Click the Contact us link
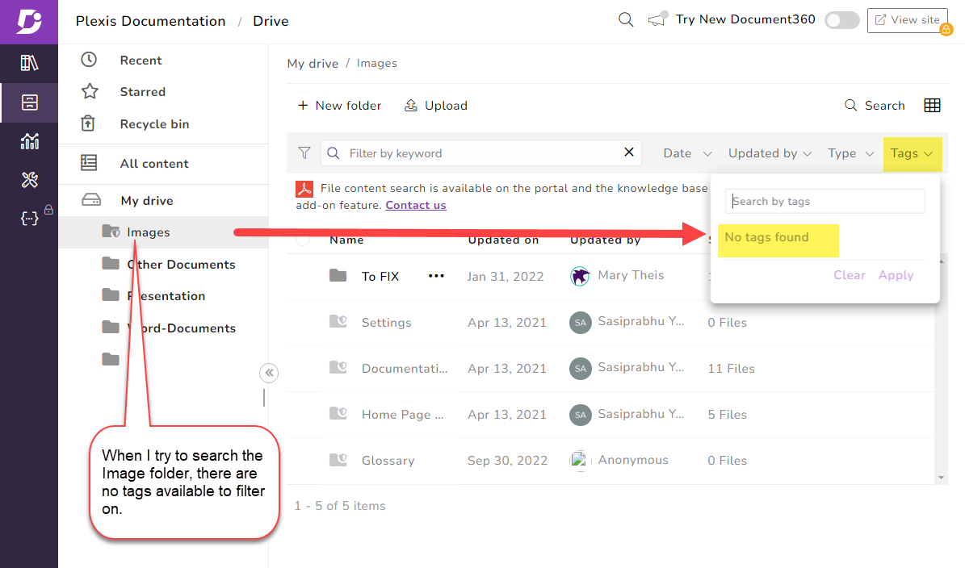 [x=416, y=205]
